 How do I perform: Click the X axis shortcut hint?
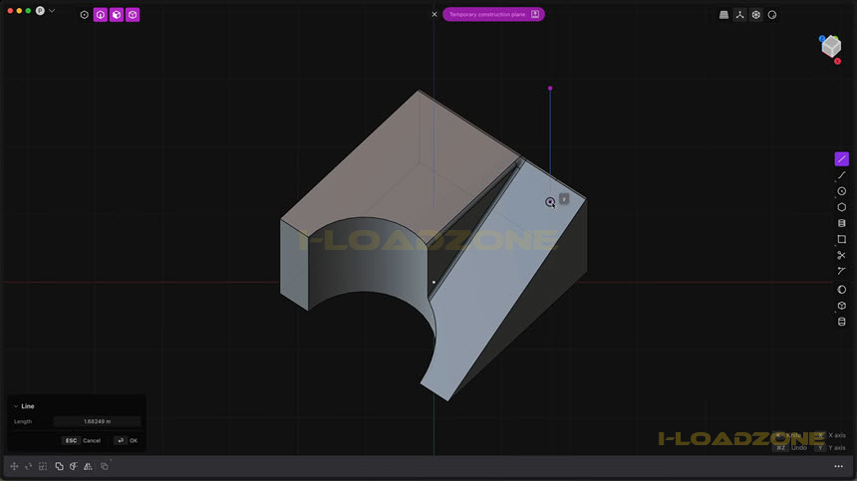[x=831, y=435]
